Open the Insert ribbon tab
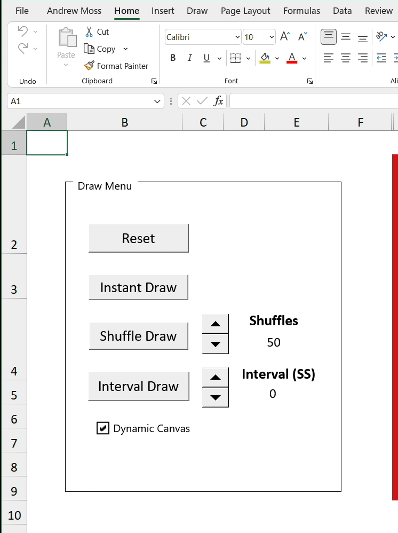The image size is (398, 533). [163, 11]
